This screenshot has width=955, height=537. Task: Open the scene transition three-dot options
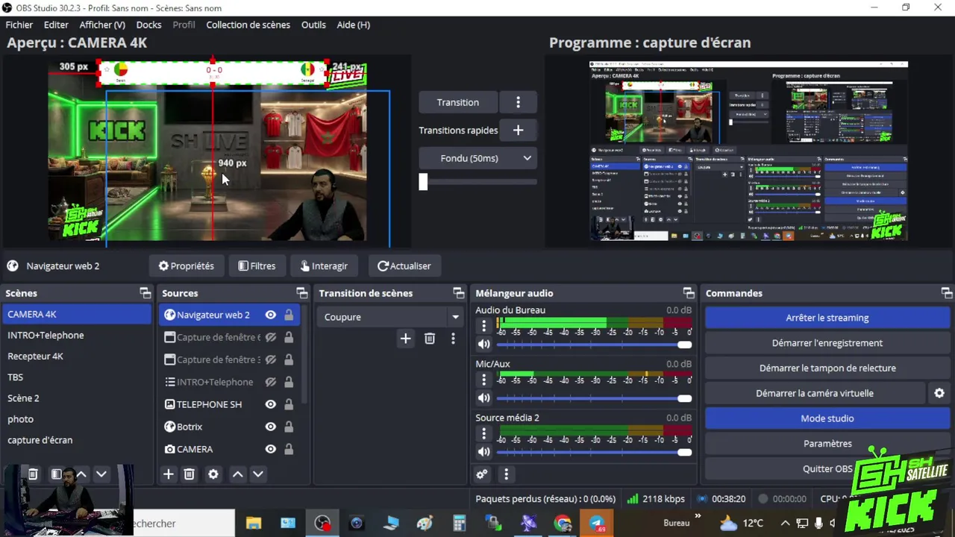[453, 339]
